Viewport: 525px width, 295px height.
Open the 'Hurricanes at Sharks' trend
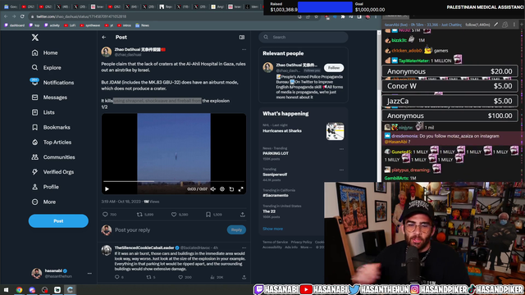(282, 131)
